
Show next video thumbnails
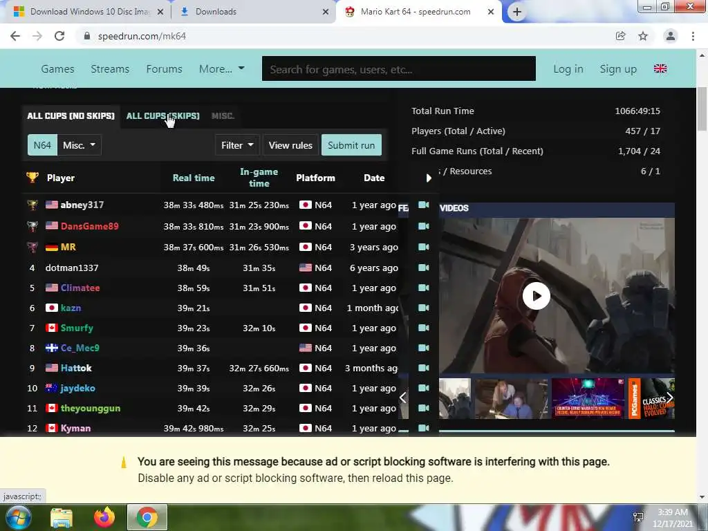pos(669,398)
